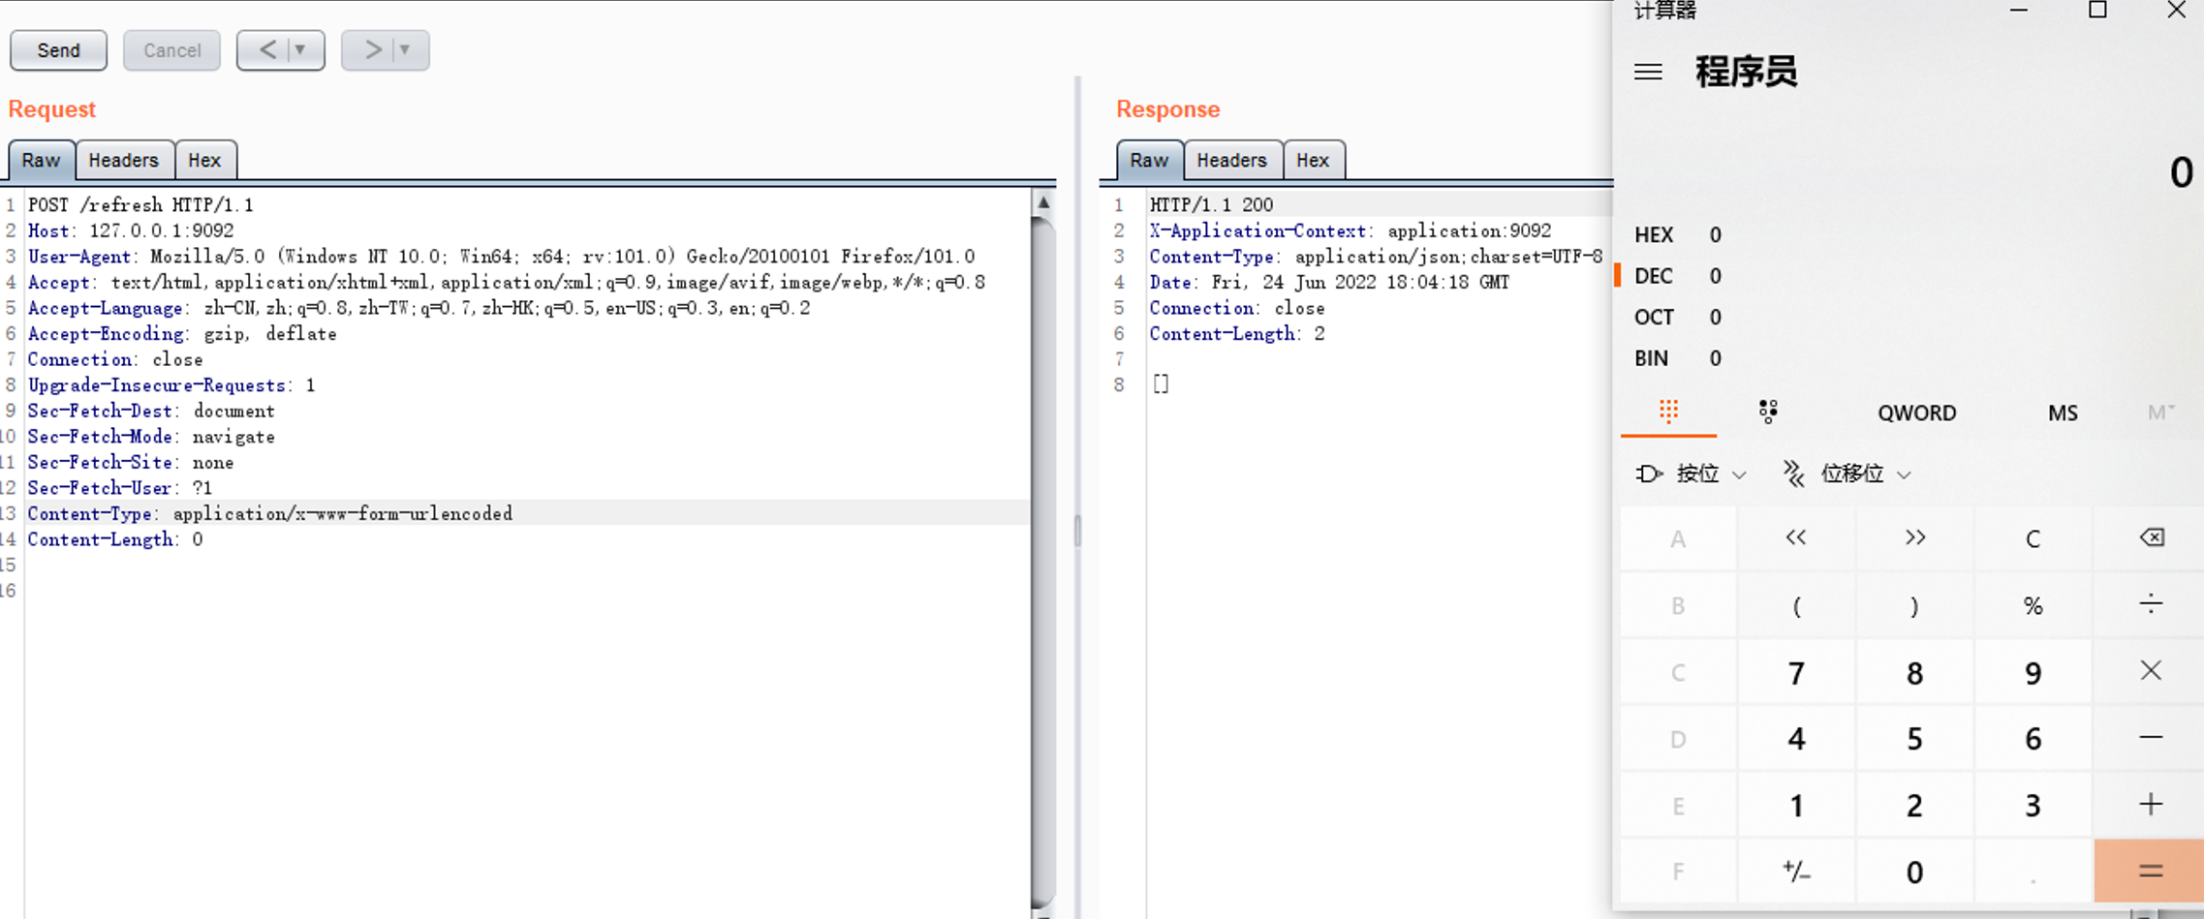Click the MS memory store button
This screenshot has height=919, width=2204.
(2063, 414)
